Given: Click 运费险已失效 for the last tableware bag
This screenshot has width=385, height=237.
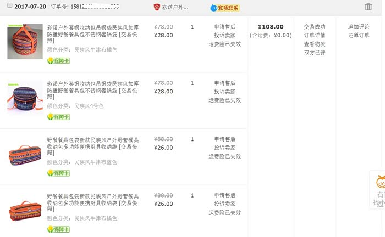Looking at the screenshot, I should click(x=224, y=212).
